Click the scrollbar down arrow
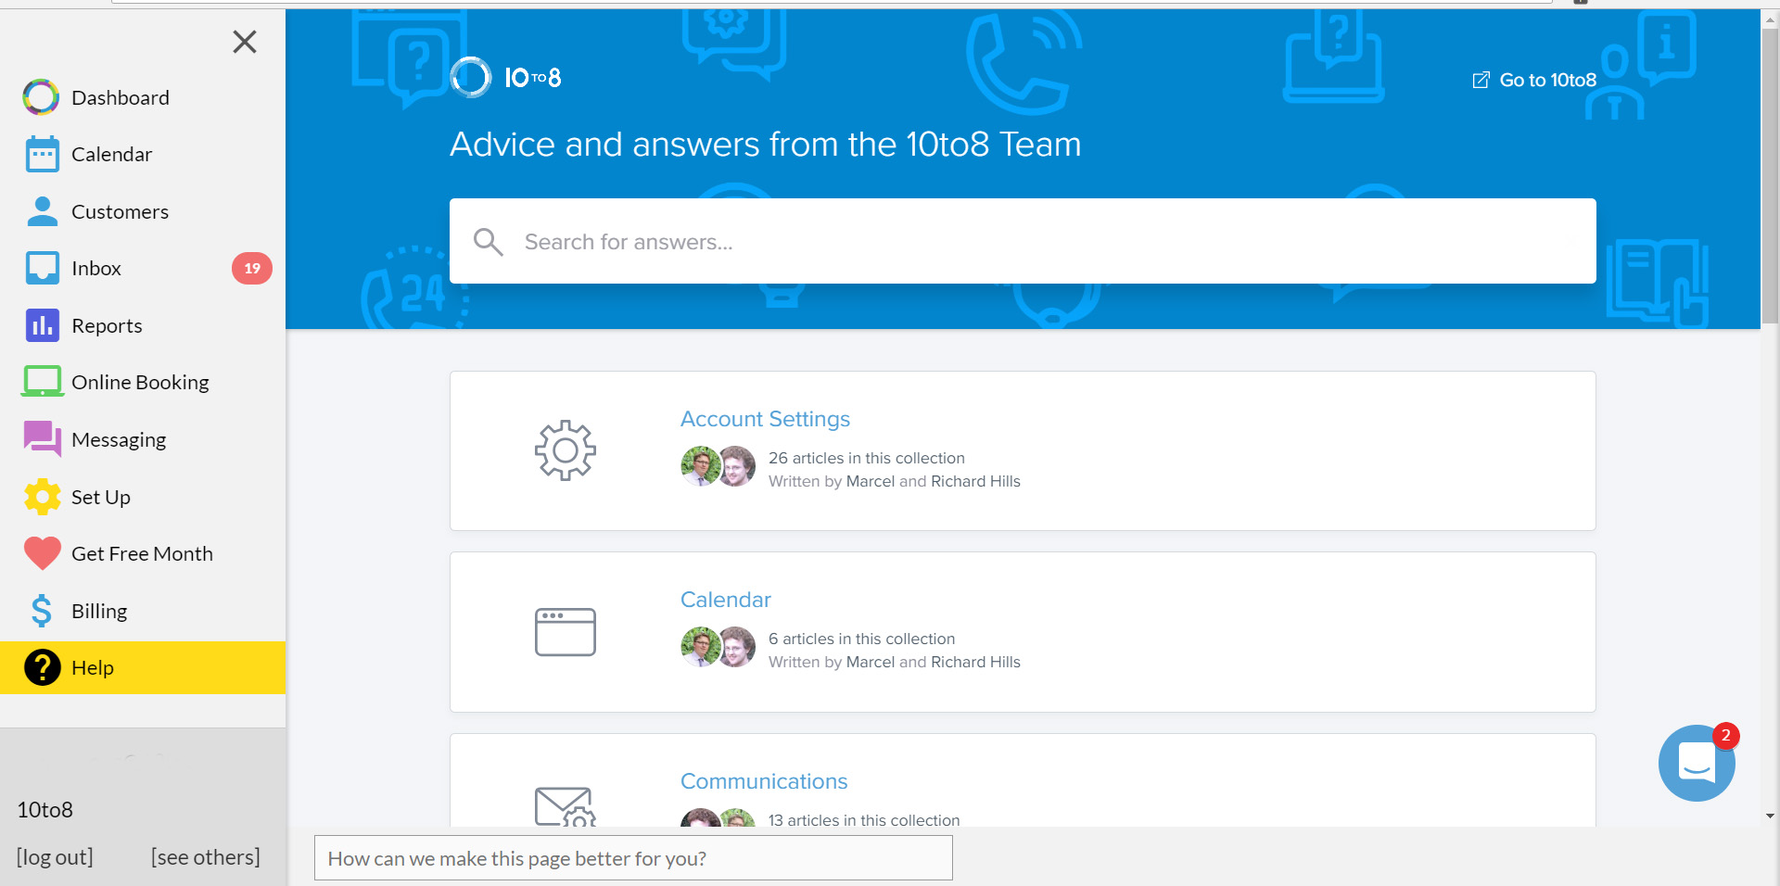 1771,816
